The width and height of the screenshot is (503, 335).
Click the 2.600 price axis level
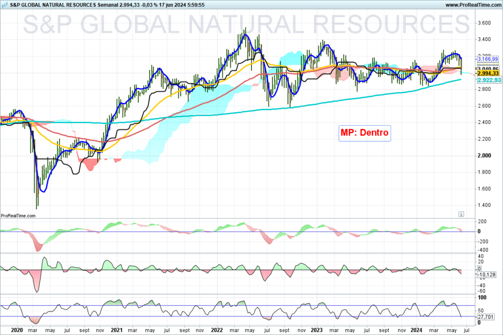pos(484,105)
